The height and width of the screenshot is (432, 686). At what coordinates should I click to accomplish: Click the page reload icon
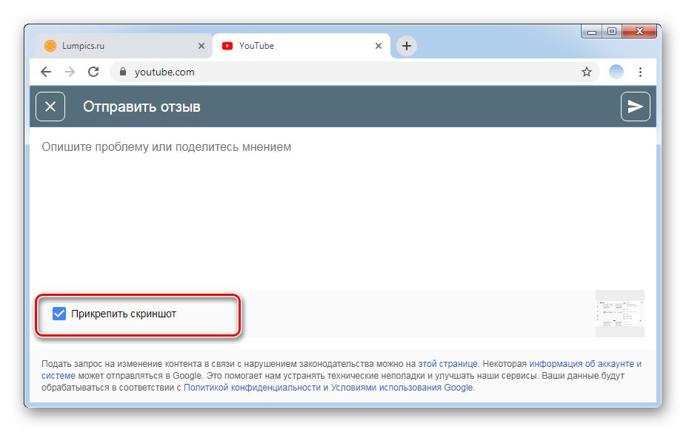coord(93,72)
